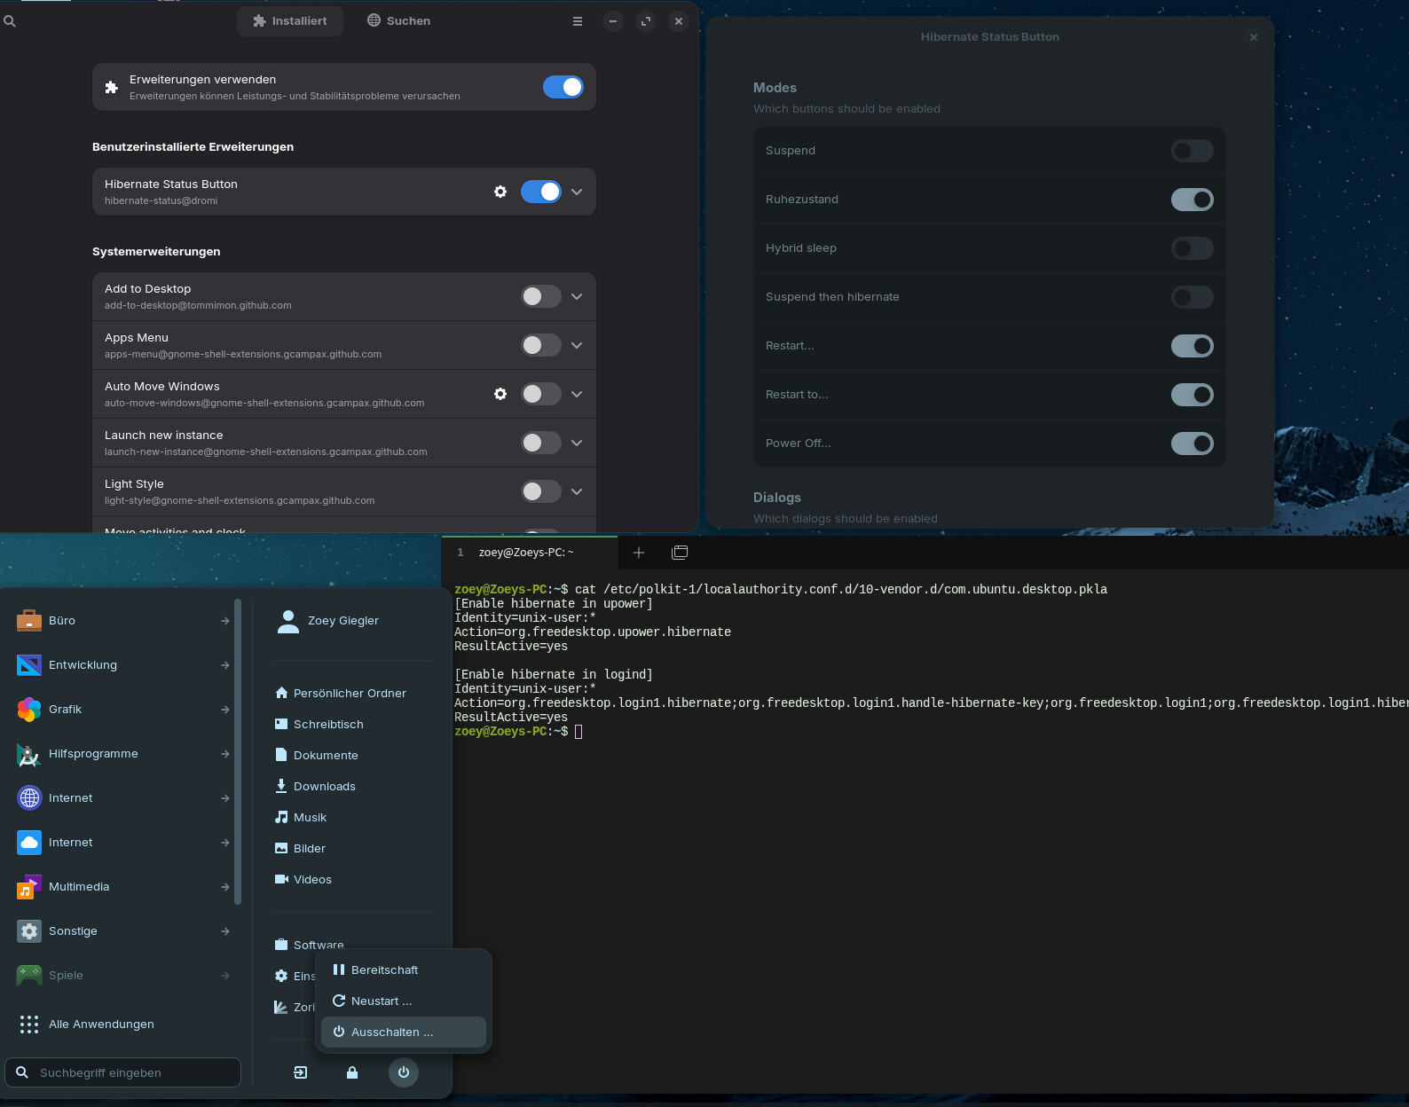This screenshot has width=1409, height=1107.
Task: Expand the Hibernate Status Button details
Action: click(x=577, y=192)
